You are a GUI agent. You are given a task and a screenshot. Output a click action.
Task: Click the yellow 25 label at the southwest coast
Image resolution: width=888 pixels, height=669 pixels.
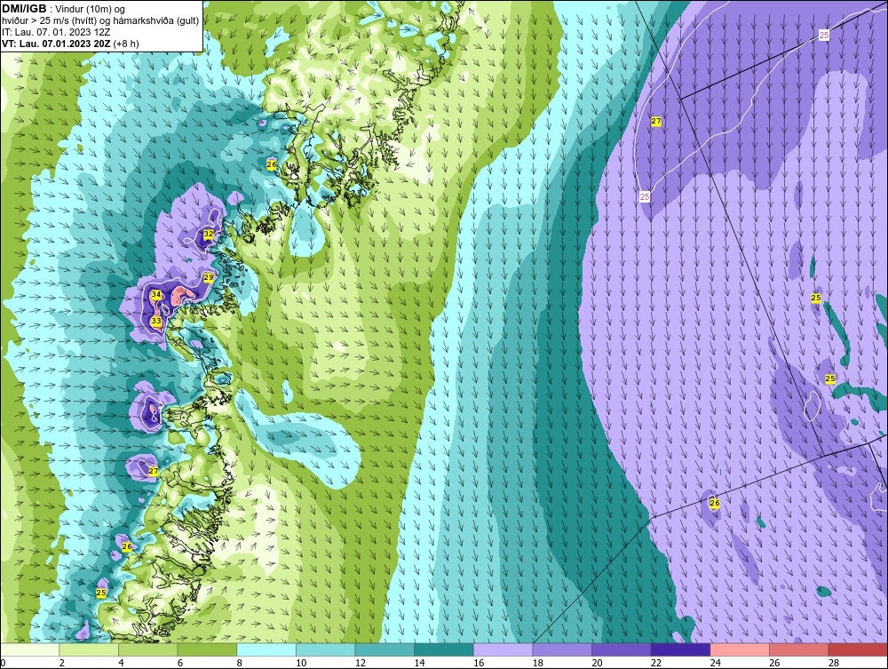101,593
